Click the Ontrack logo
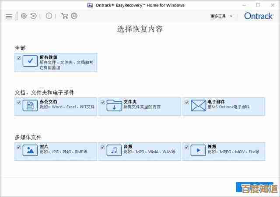This screenshot has height=197, width=280. click(x=259, y=16)
